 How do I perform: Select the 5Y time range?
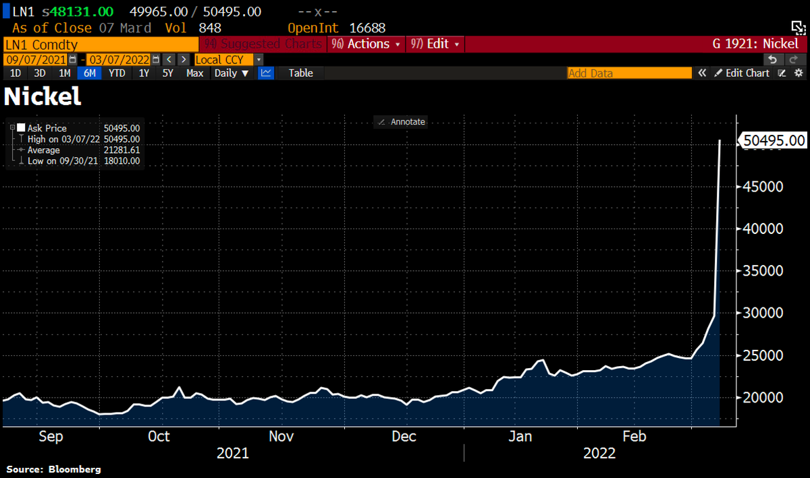(168, 73)
